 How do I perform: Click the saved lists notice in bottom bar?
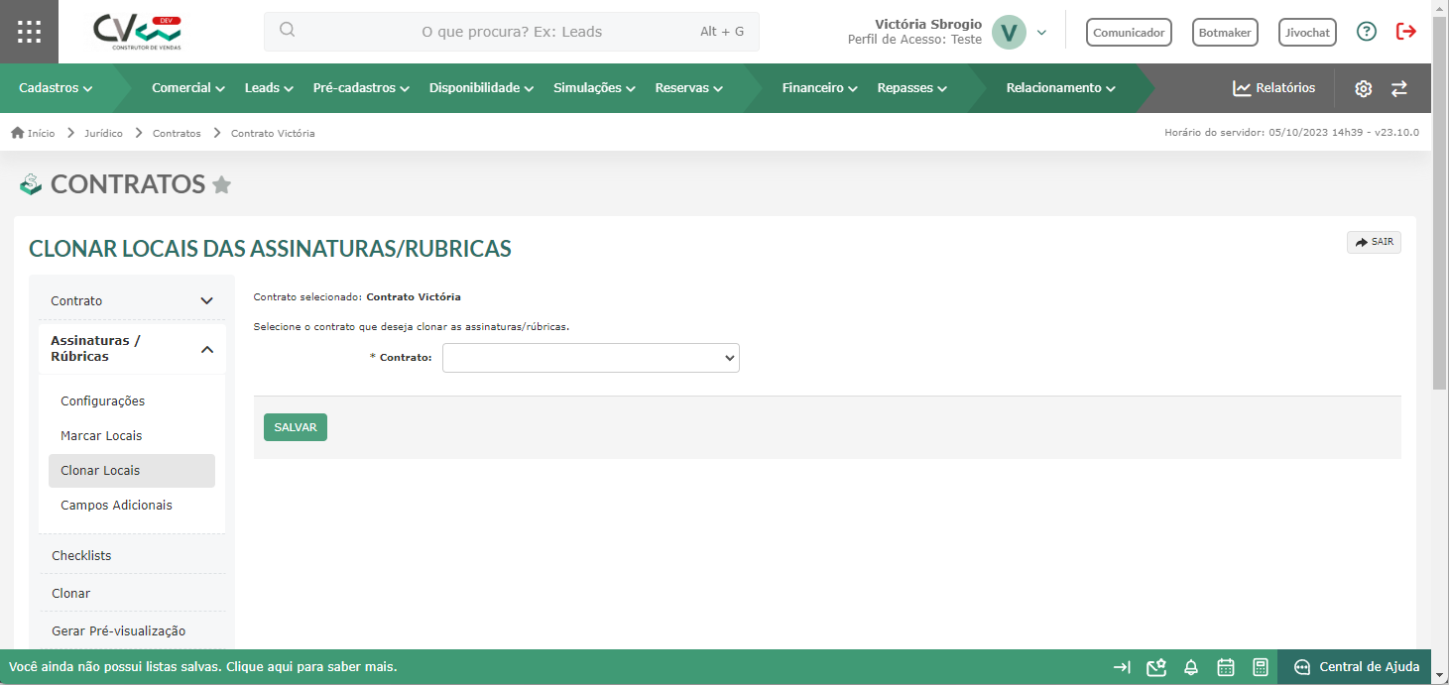pyautogui.click(x=203, y=667)
